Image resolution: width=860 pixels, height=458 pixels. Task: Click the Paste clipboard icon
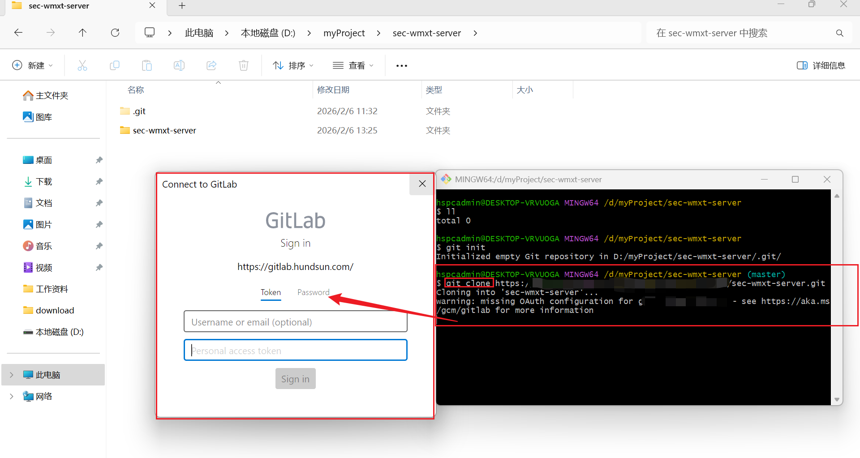point(147,65)
